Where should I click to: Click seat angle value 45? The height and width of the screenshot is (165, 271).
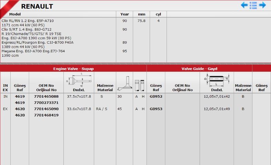[120, 109]
